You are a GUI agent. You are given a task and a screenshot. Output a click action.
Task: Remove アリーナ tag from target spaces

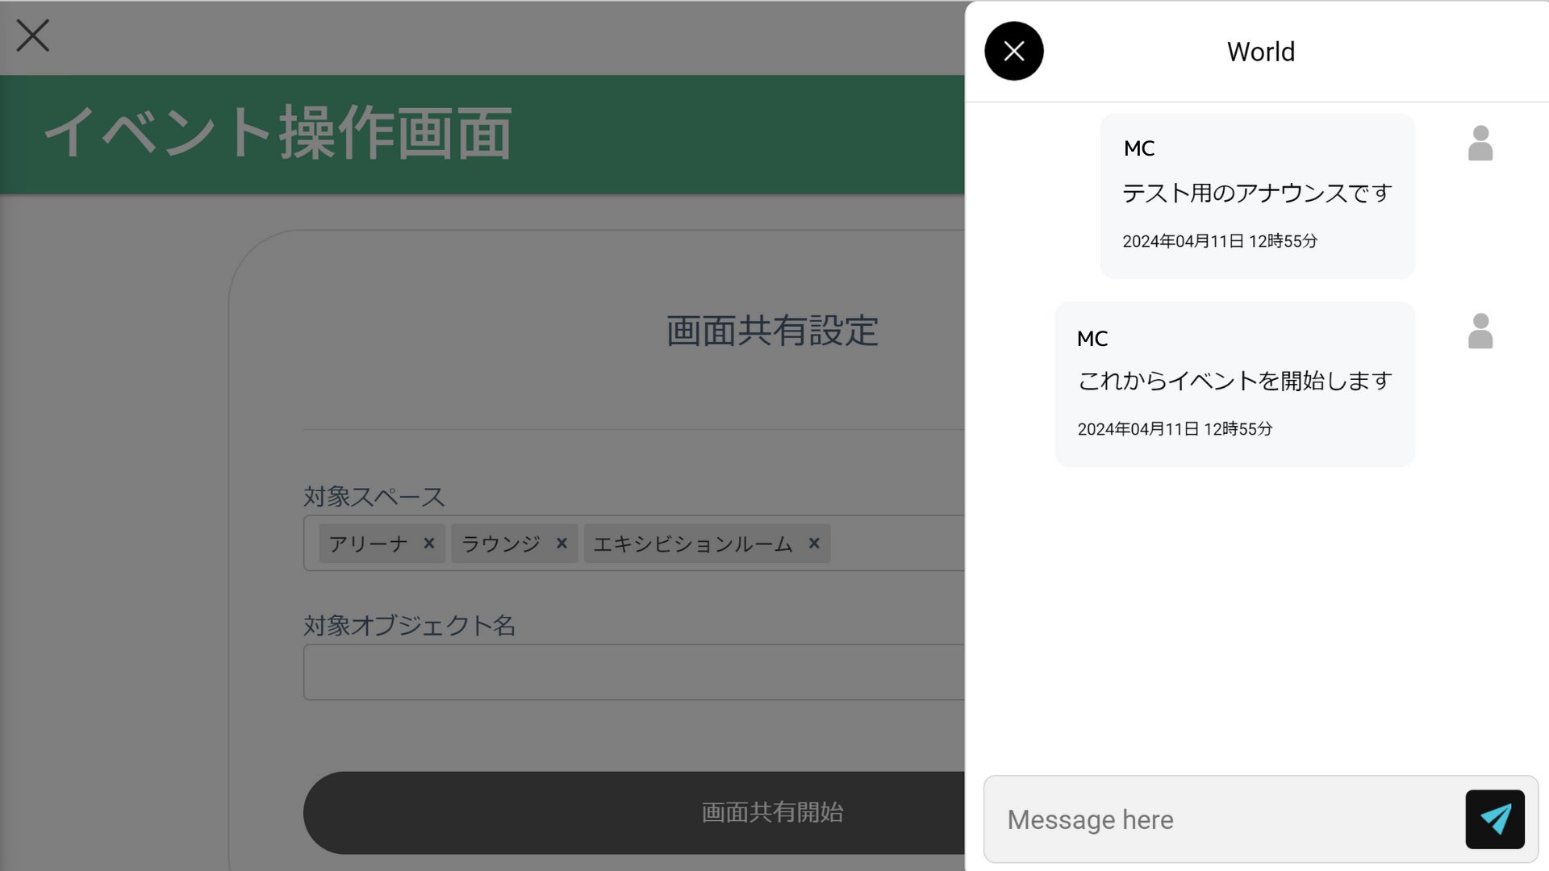(x=429, y=544)
